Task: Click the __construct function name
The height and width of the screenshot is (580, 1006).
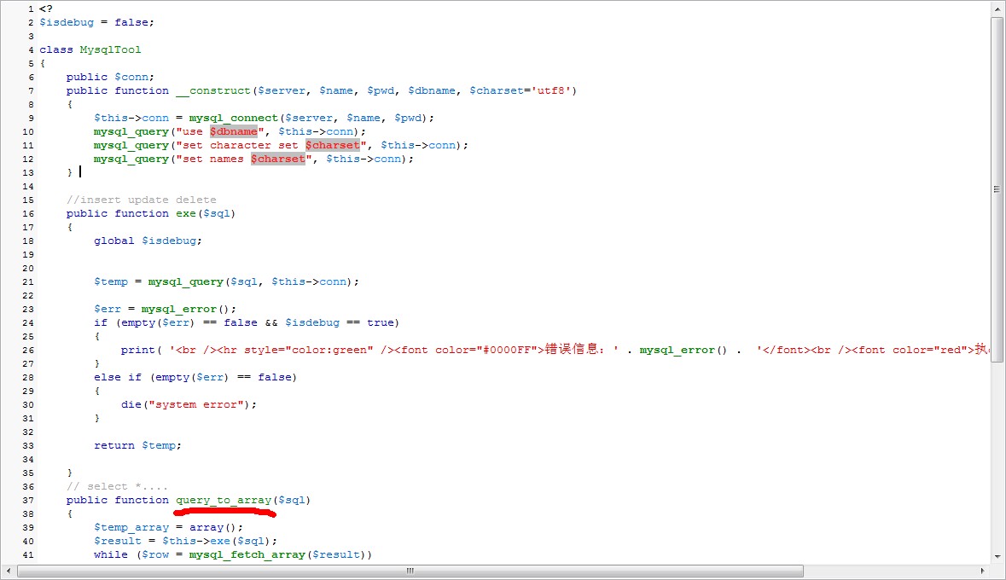Action: pyautogui.click(x=212, y=90)
